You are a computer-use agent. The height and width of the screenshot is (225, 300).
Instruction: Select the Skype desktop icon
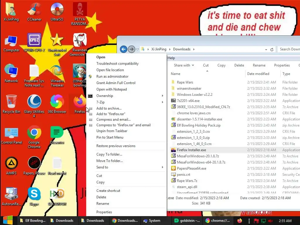[34, 197]
